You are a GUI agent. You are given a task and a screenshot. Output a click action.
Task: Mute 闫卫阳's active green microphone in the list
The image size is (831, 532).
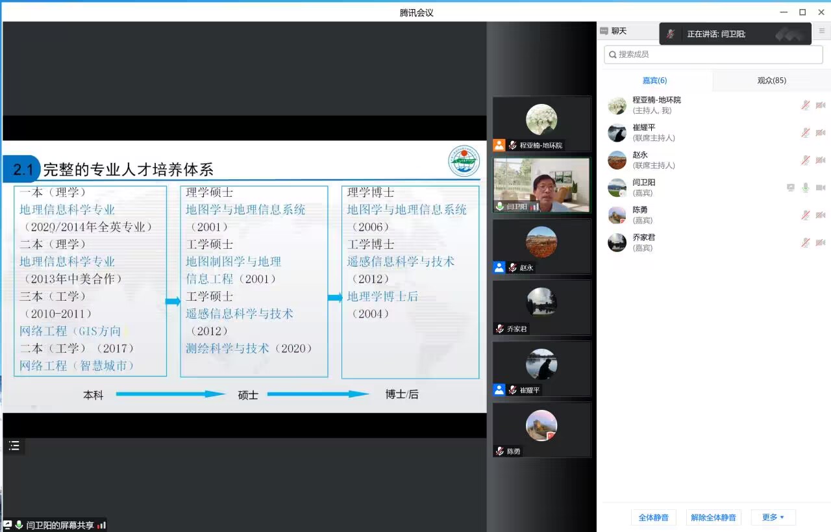click(805, 188)
